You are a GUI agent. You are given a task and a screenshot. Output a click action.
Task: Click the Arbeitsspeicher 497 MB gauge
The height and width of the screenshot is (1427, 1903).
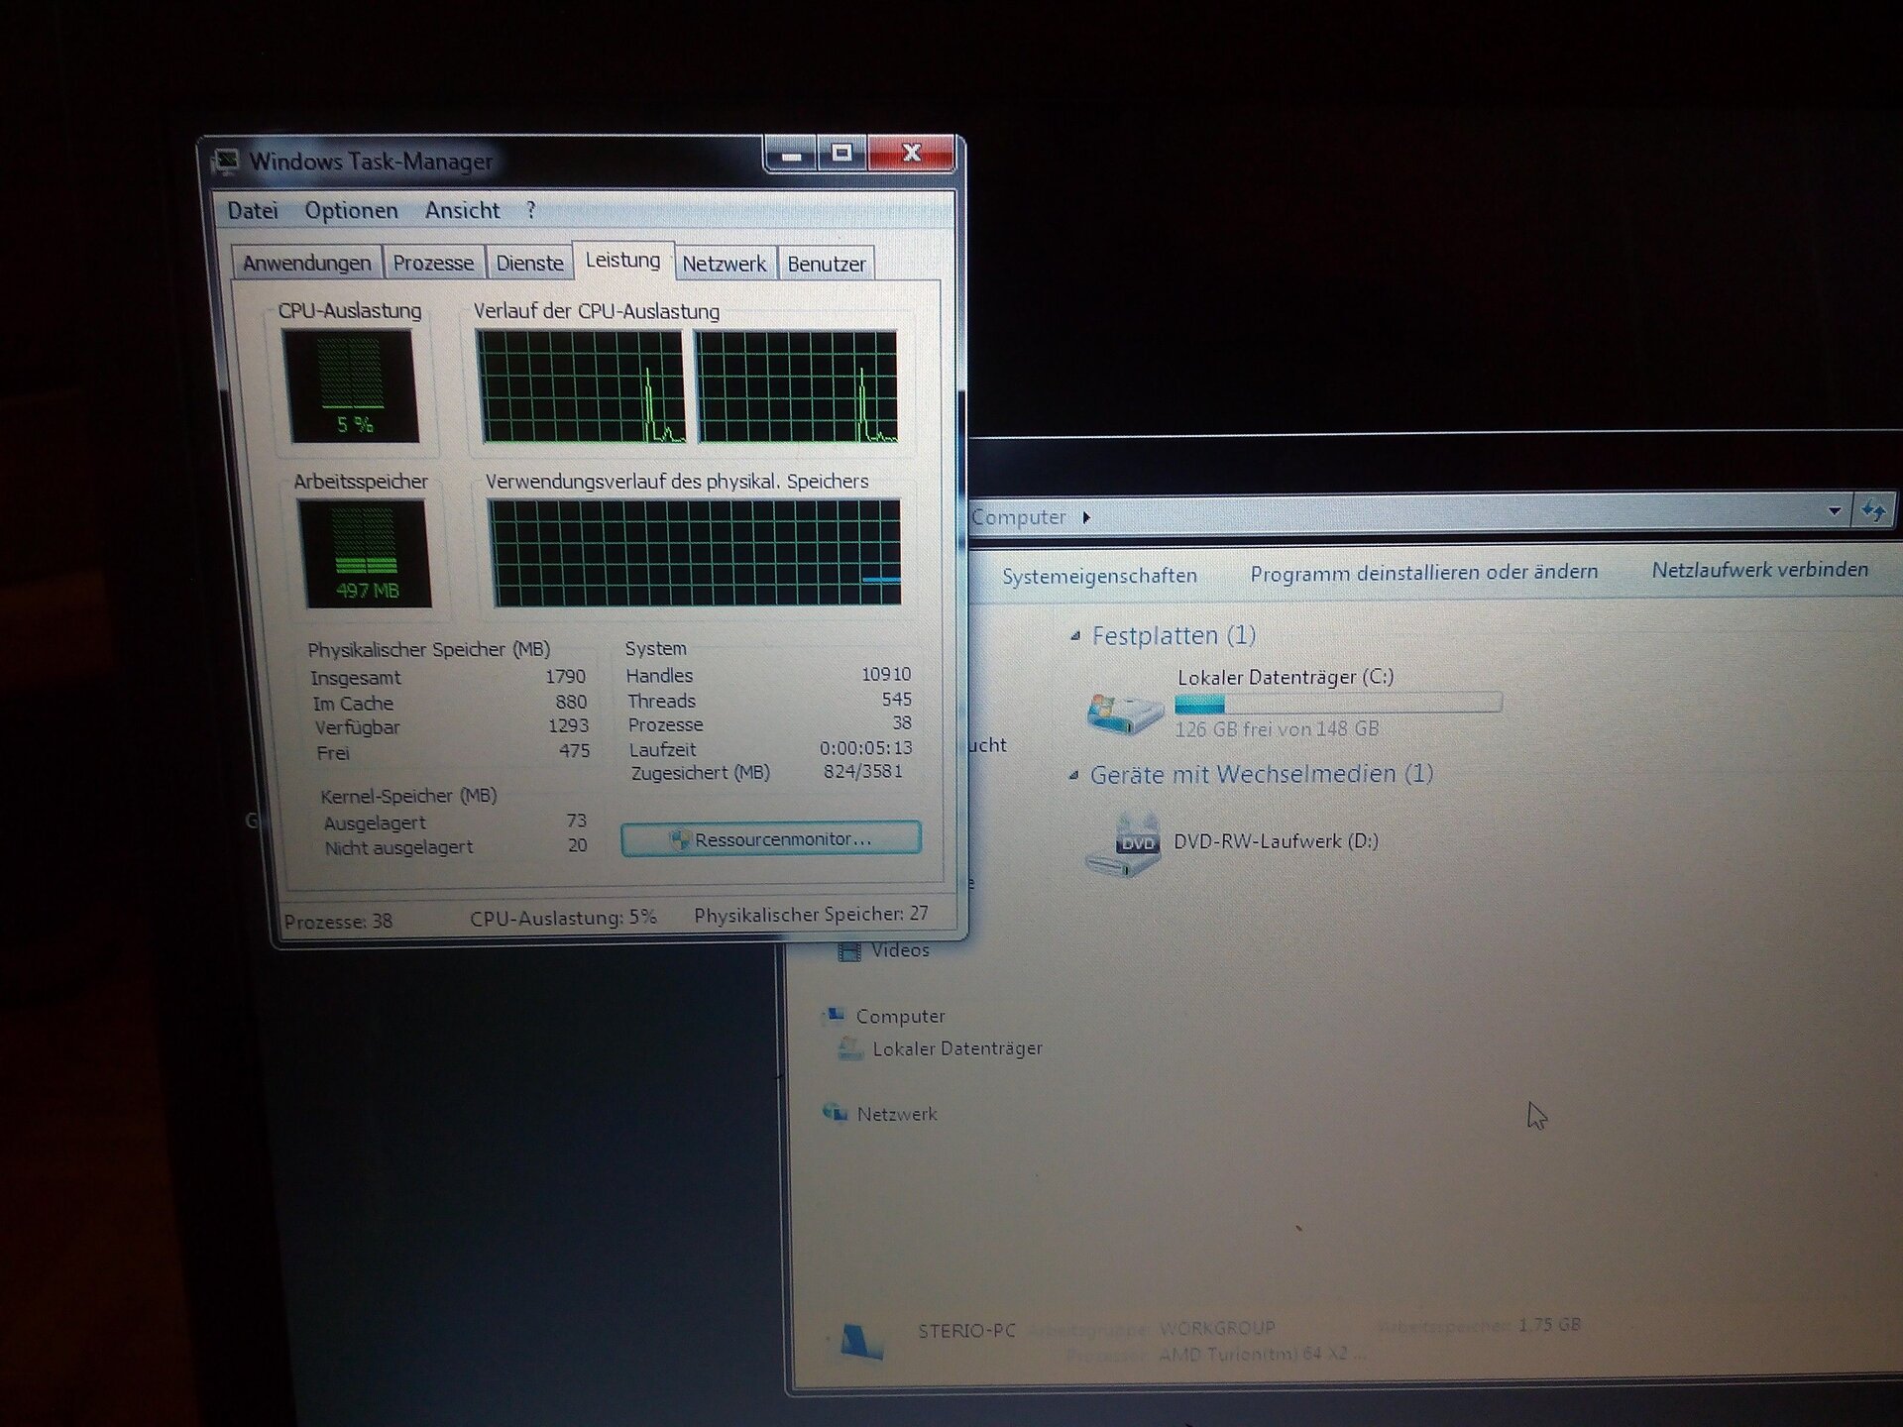(x=364, y=553)
